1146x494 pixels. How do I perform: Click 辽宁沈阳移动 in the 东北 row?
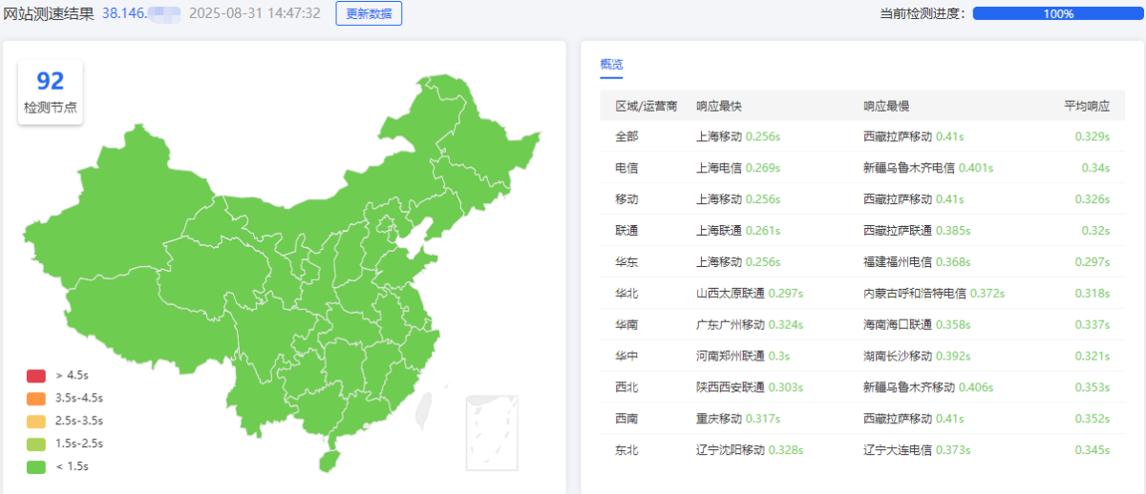[x=731, y=450]
